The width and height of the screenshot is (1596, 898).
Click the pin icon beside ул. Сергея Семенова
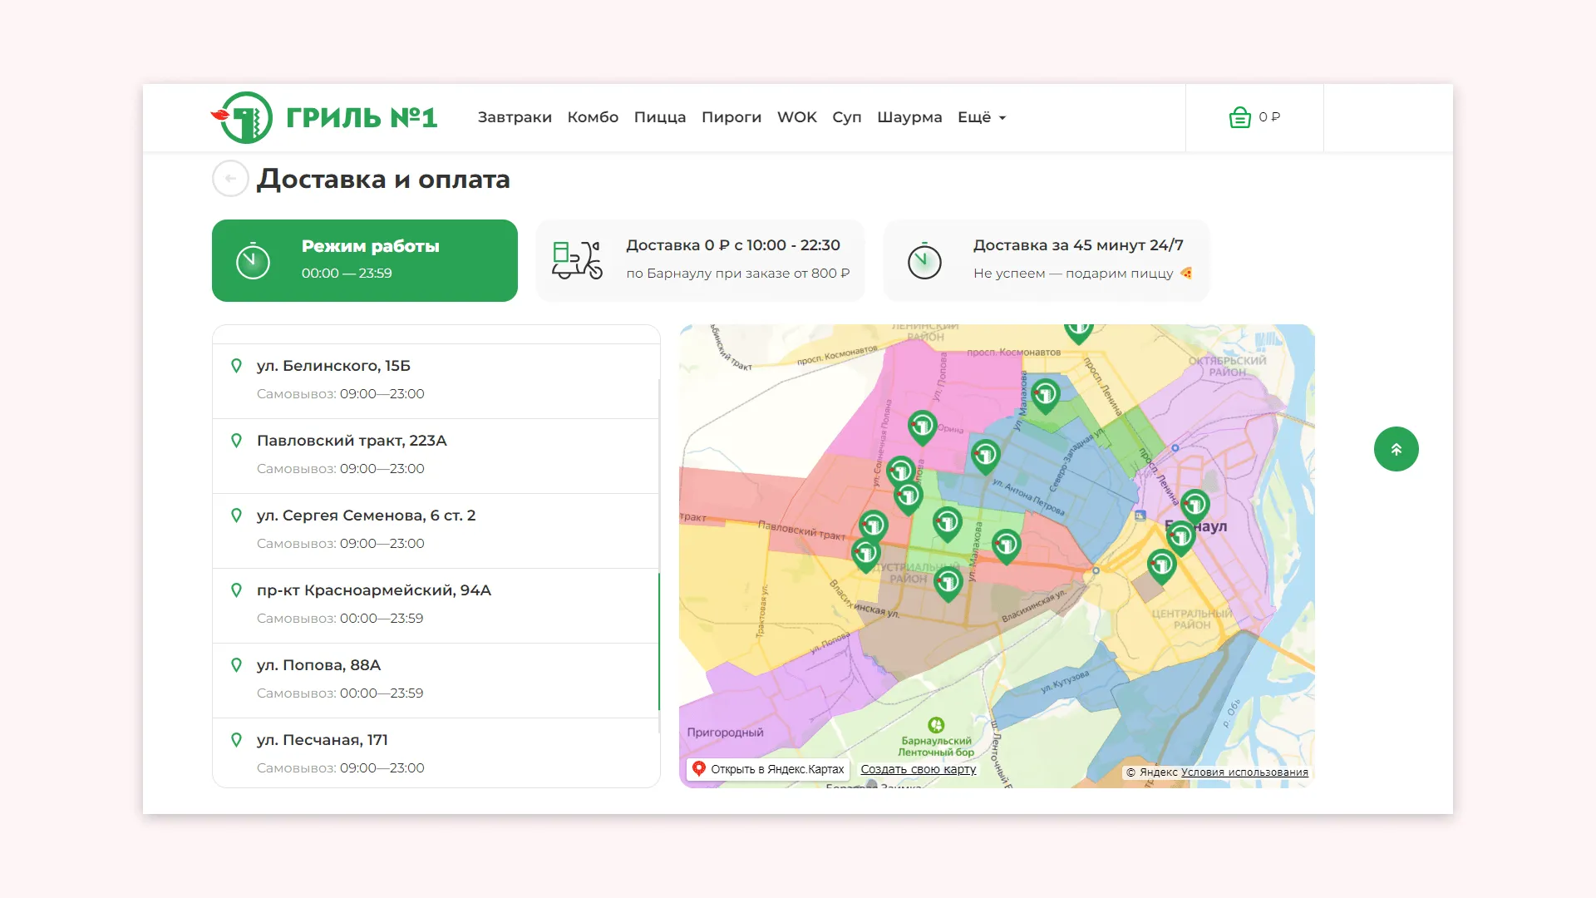[236, 515]
